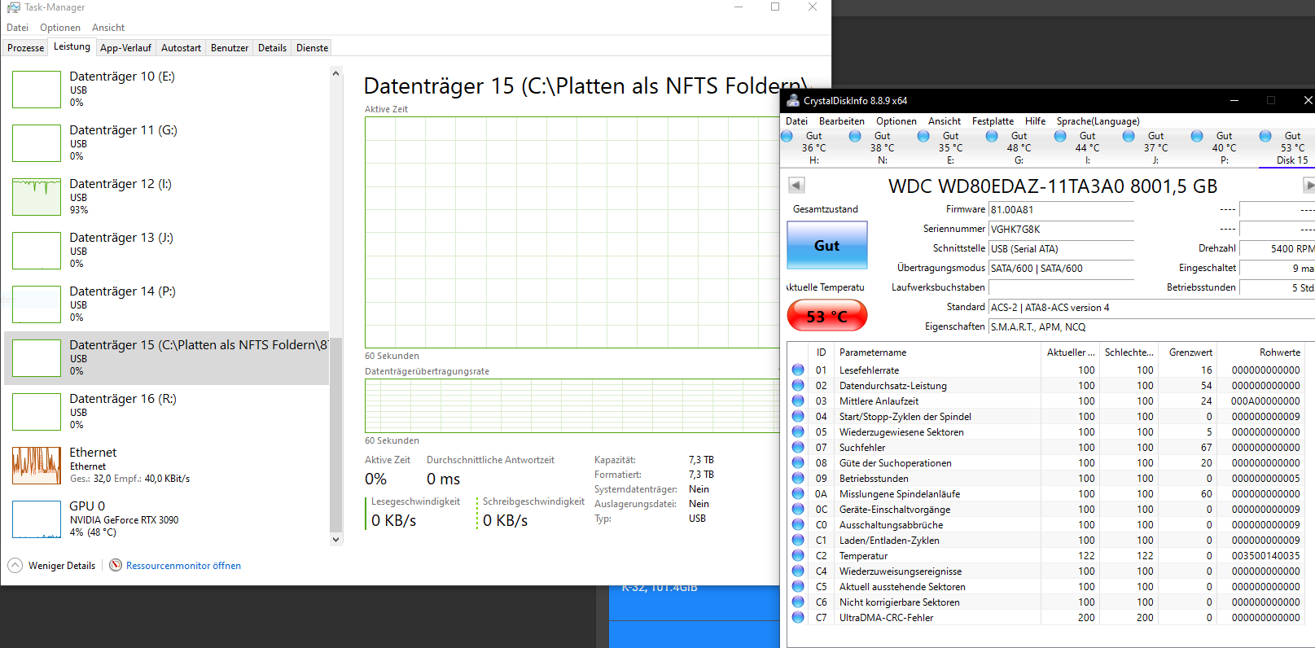Image resolution: width=1315 pixels, height=648 pixels.
Task: Switch to the Details tab
Action: (x=272, y=48)
